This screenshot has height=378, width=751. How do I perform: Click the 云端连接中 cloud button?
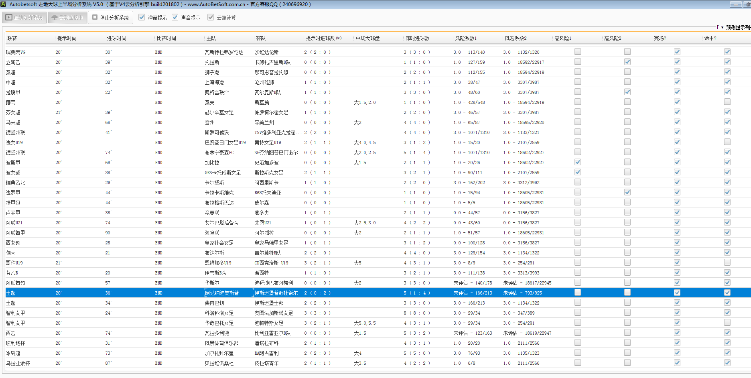[x=67, y=18]
